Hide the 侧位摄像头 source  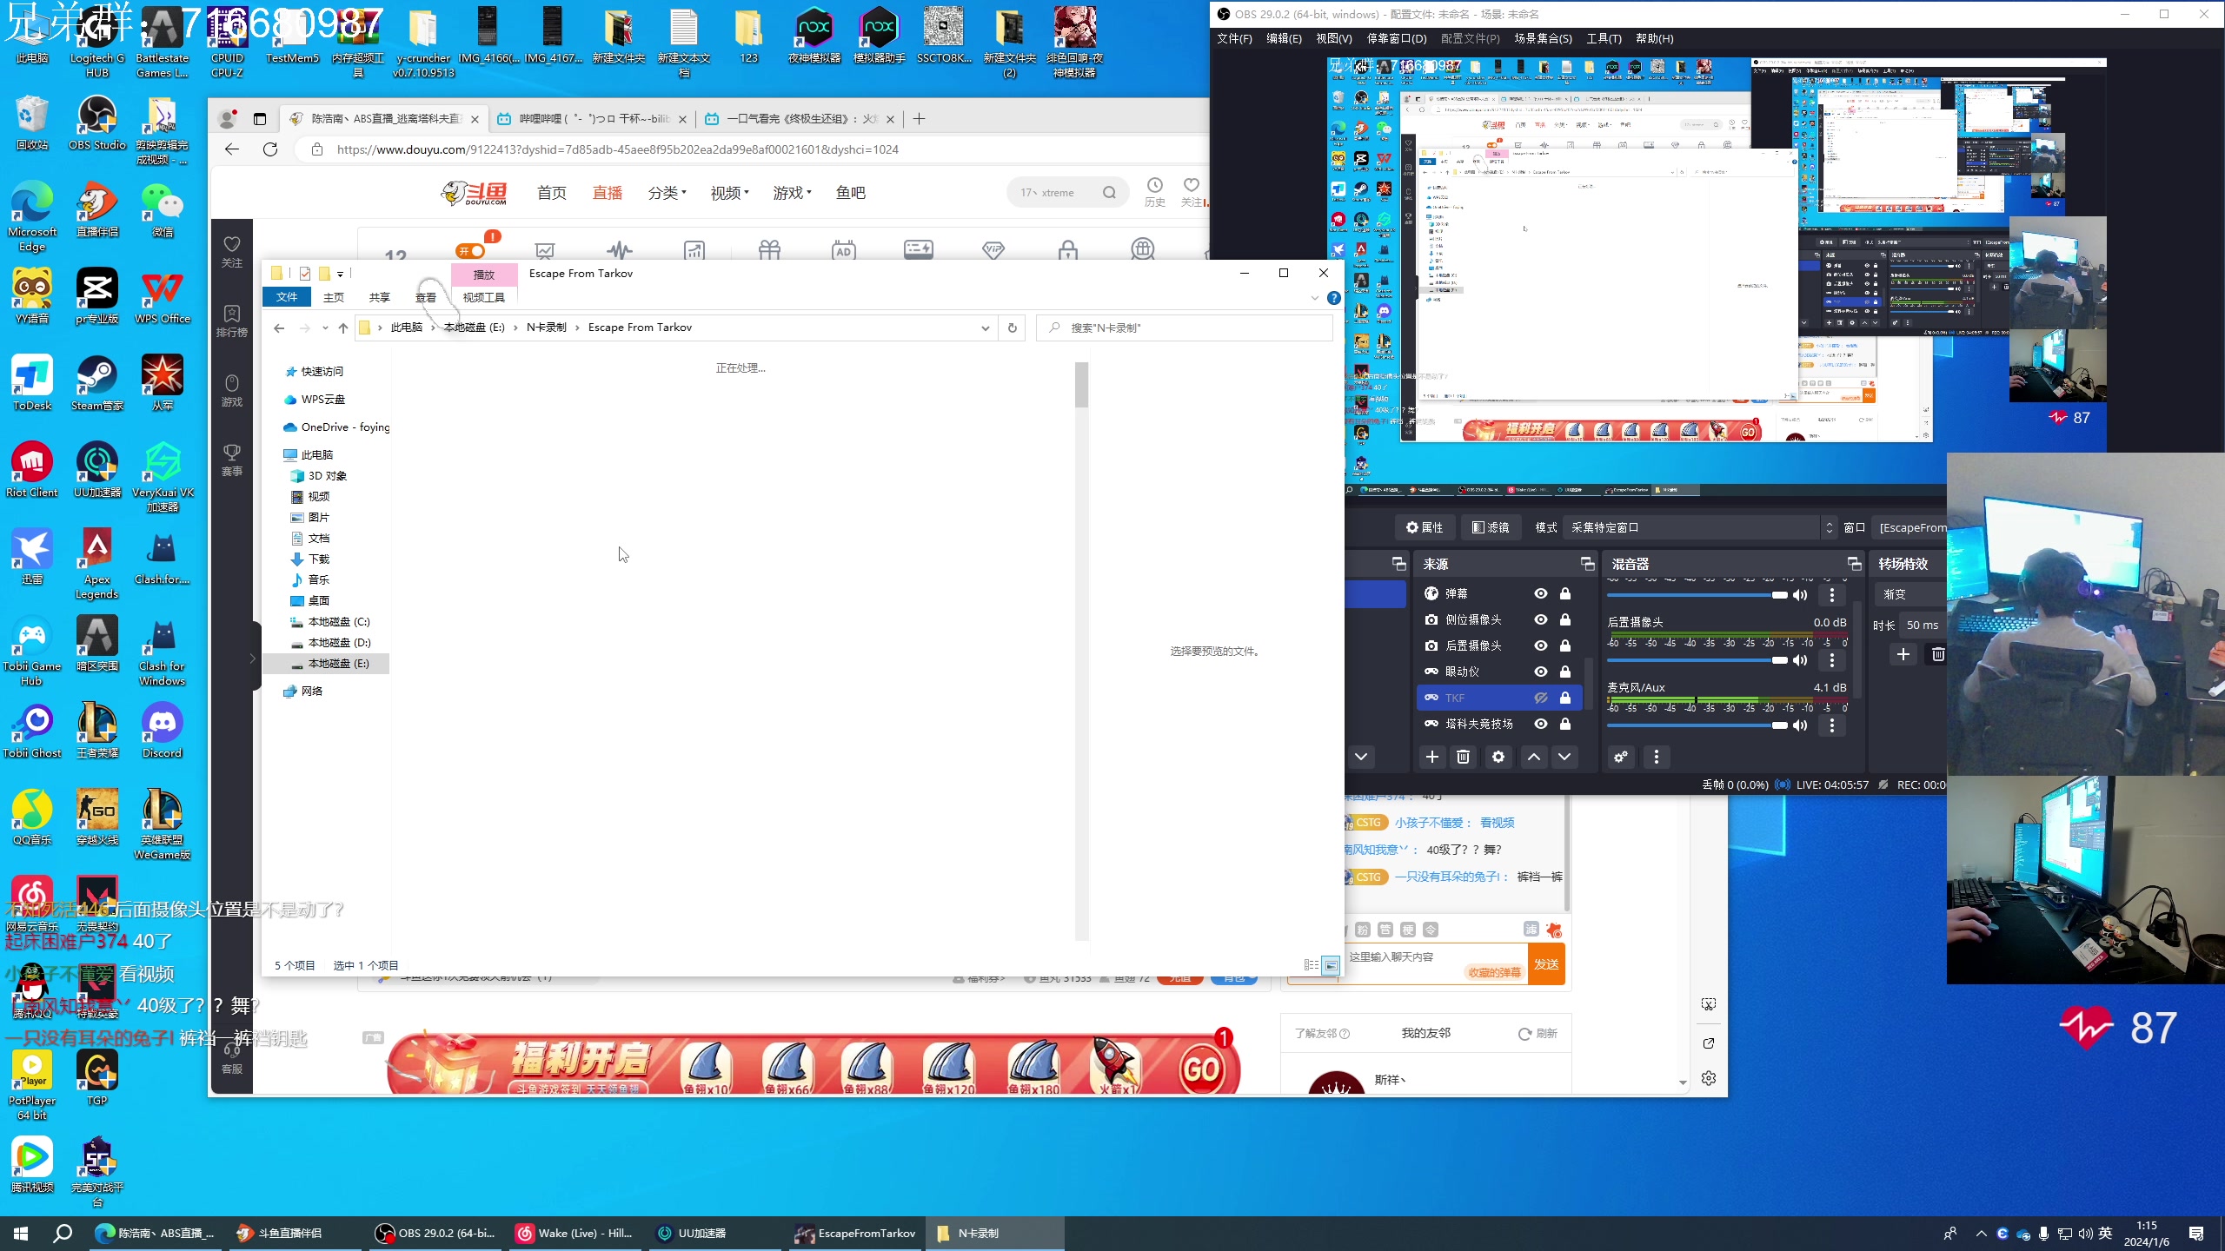tap(1541, 619)
